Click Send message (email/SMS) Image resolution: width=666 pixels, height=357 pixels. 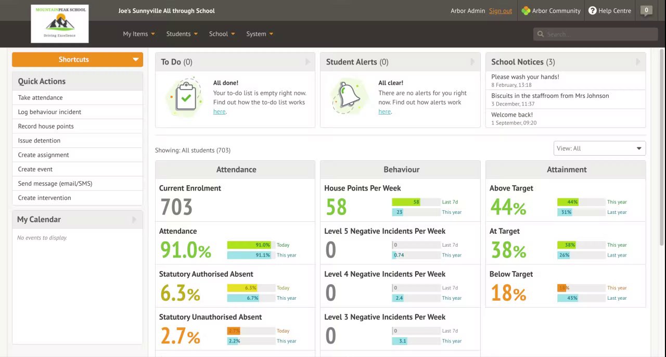coord(78,184)
